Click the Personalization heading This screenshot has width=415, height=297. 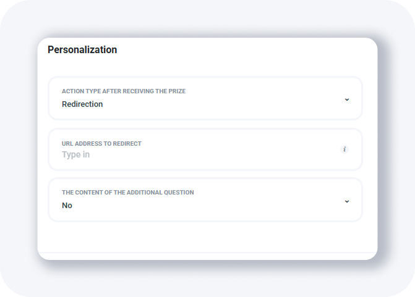coord(82,50)
